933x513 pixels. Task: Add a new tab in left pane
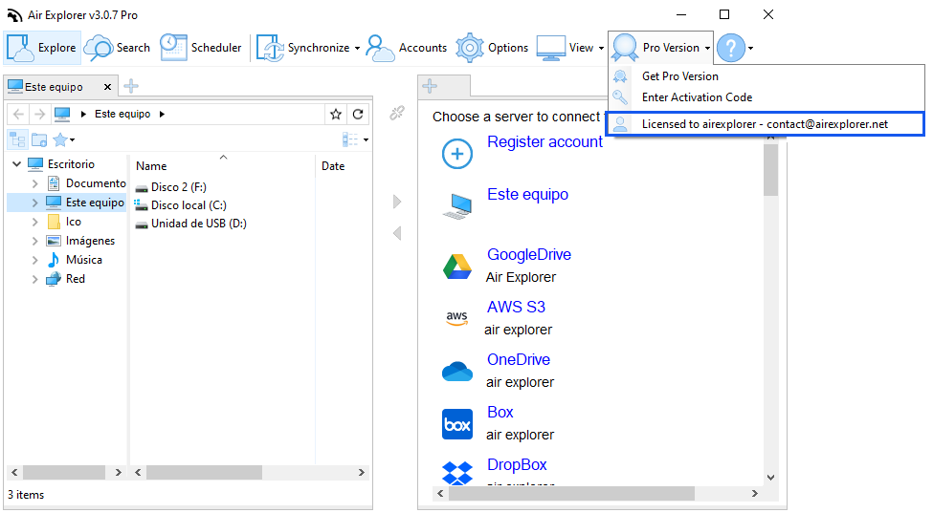131,86
